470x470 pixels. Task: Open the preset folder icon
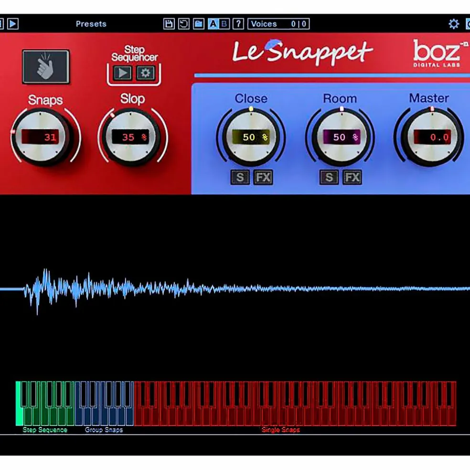coord(199,24)
